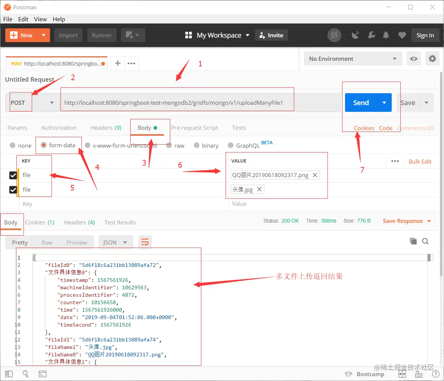Click the environment quick look eye icon
Viewport: 444px width, 381px height.
pyautogui.click(x=413, y=59)
